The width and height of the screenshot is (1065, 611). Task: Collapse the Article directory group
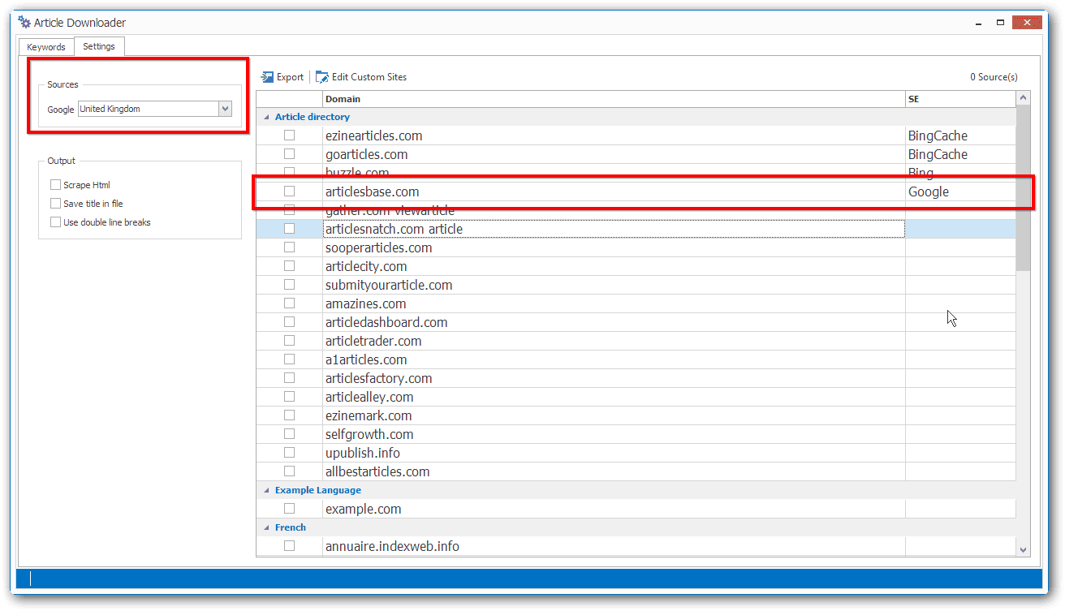(266, 117)
